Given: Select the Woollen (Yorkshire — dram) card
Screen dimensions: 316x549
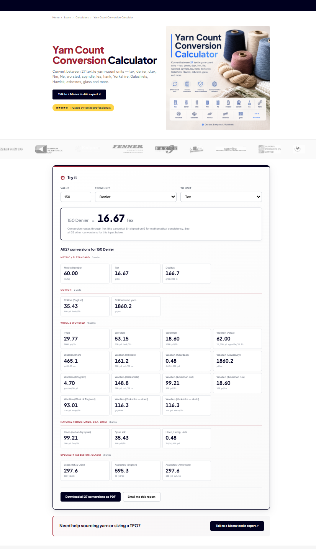Looking at the screenshot, I should [136, 405].
